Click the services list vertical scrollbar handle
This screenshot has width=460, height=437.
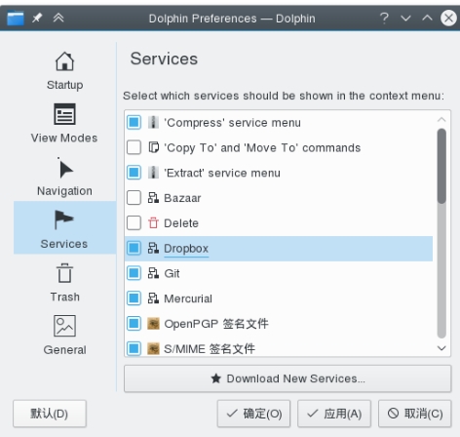point(441,166)
